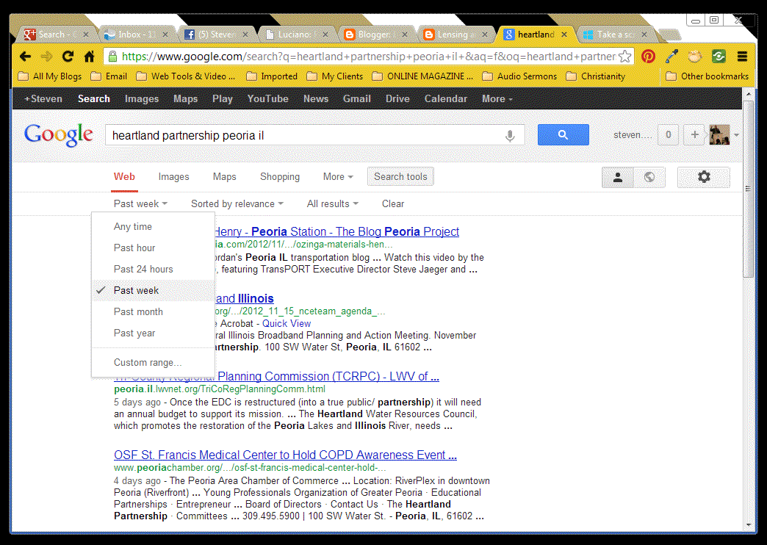
Task: Open Google settings gear icon
Action: pos(703,177)
